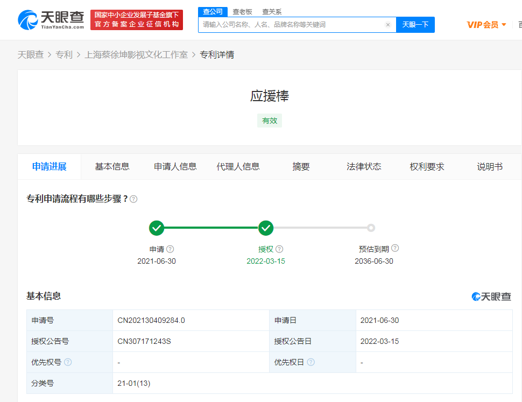The width and height of the screenshot is (522, 402).
Task: Select the 申请人信息 tab
Action: coord(175,166)
